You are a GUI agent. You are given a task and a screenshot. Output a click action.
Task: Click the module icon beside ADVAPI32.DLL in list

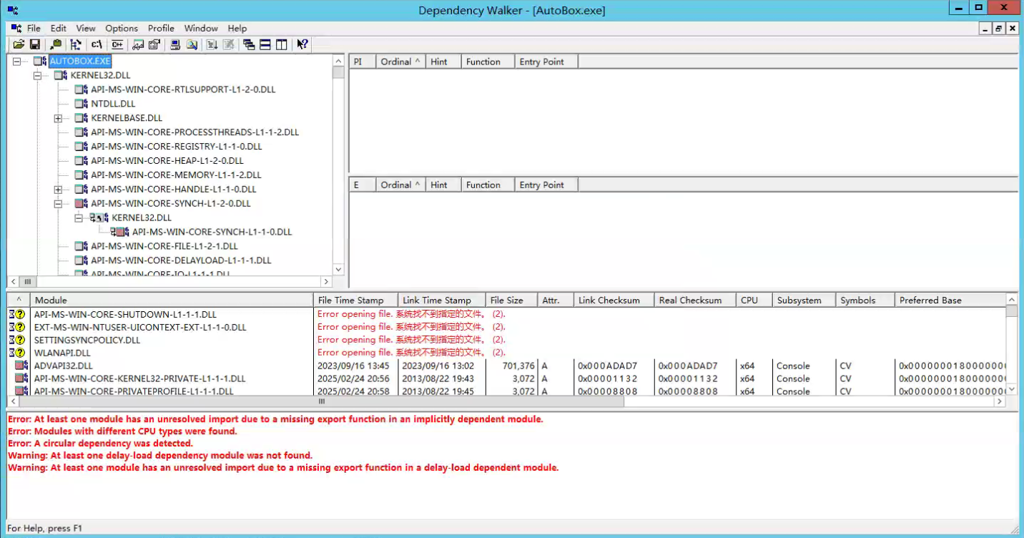tap(21, 366)
